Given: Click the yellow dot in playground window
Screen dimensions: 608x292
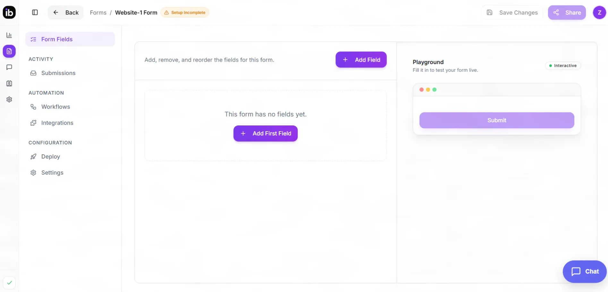Looking at the screenshot, I should click(x=428, y=90).
